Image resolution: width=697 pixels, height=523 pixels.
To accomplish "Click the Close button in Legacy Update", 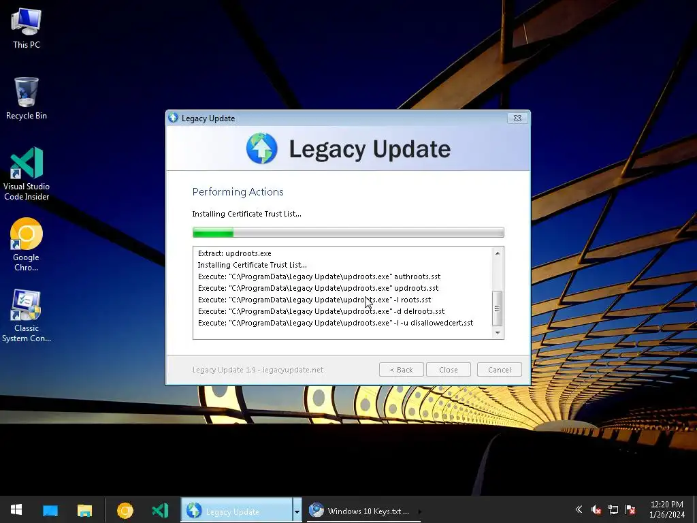I will [x=448, y=370].
